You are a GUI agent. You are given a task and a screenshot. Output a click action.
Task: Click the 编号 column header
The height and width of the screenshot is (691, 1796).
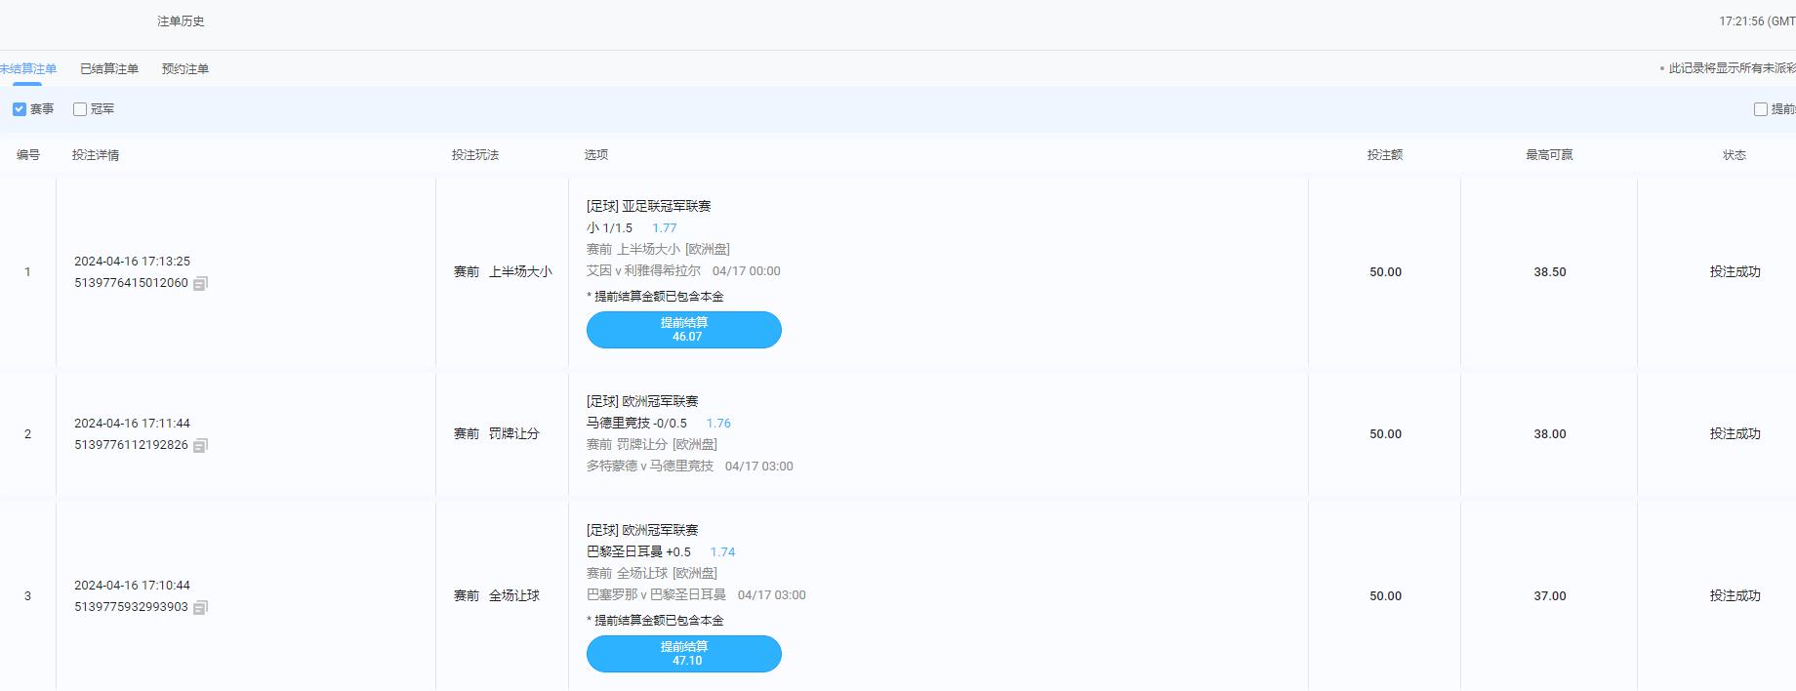[x=28, y=155]
